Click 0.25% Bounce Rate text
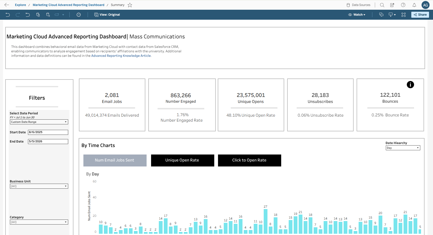The width and height of the screenshot is (433, 235). tap(390, 115)
